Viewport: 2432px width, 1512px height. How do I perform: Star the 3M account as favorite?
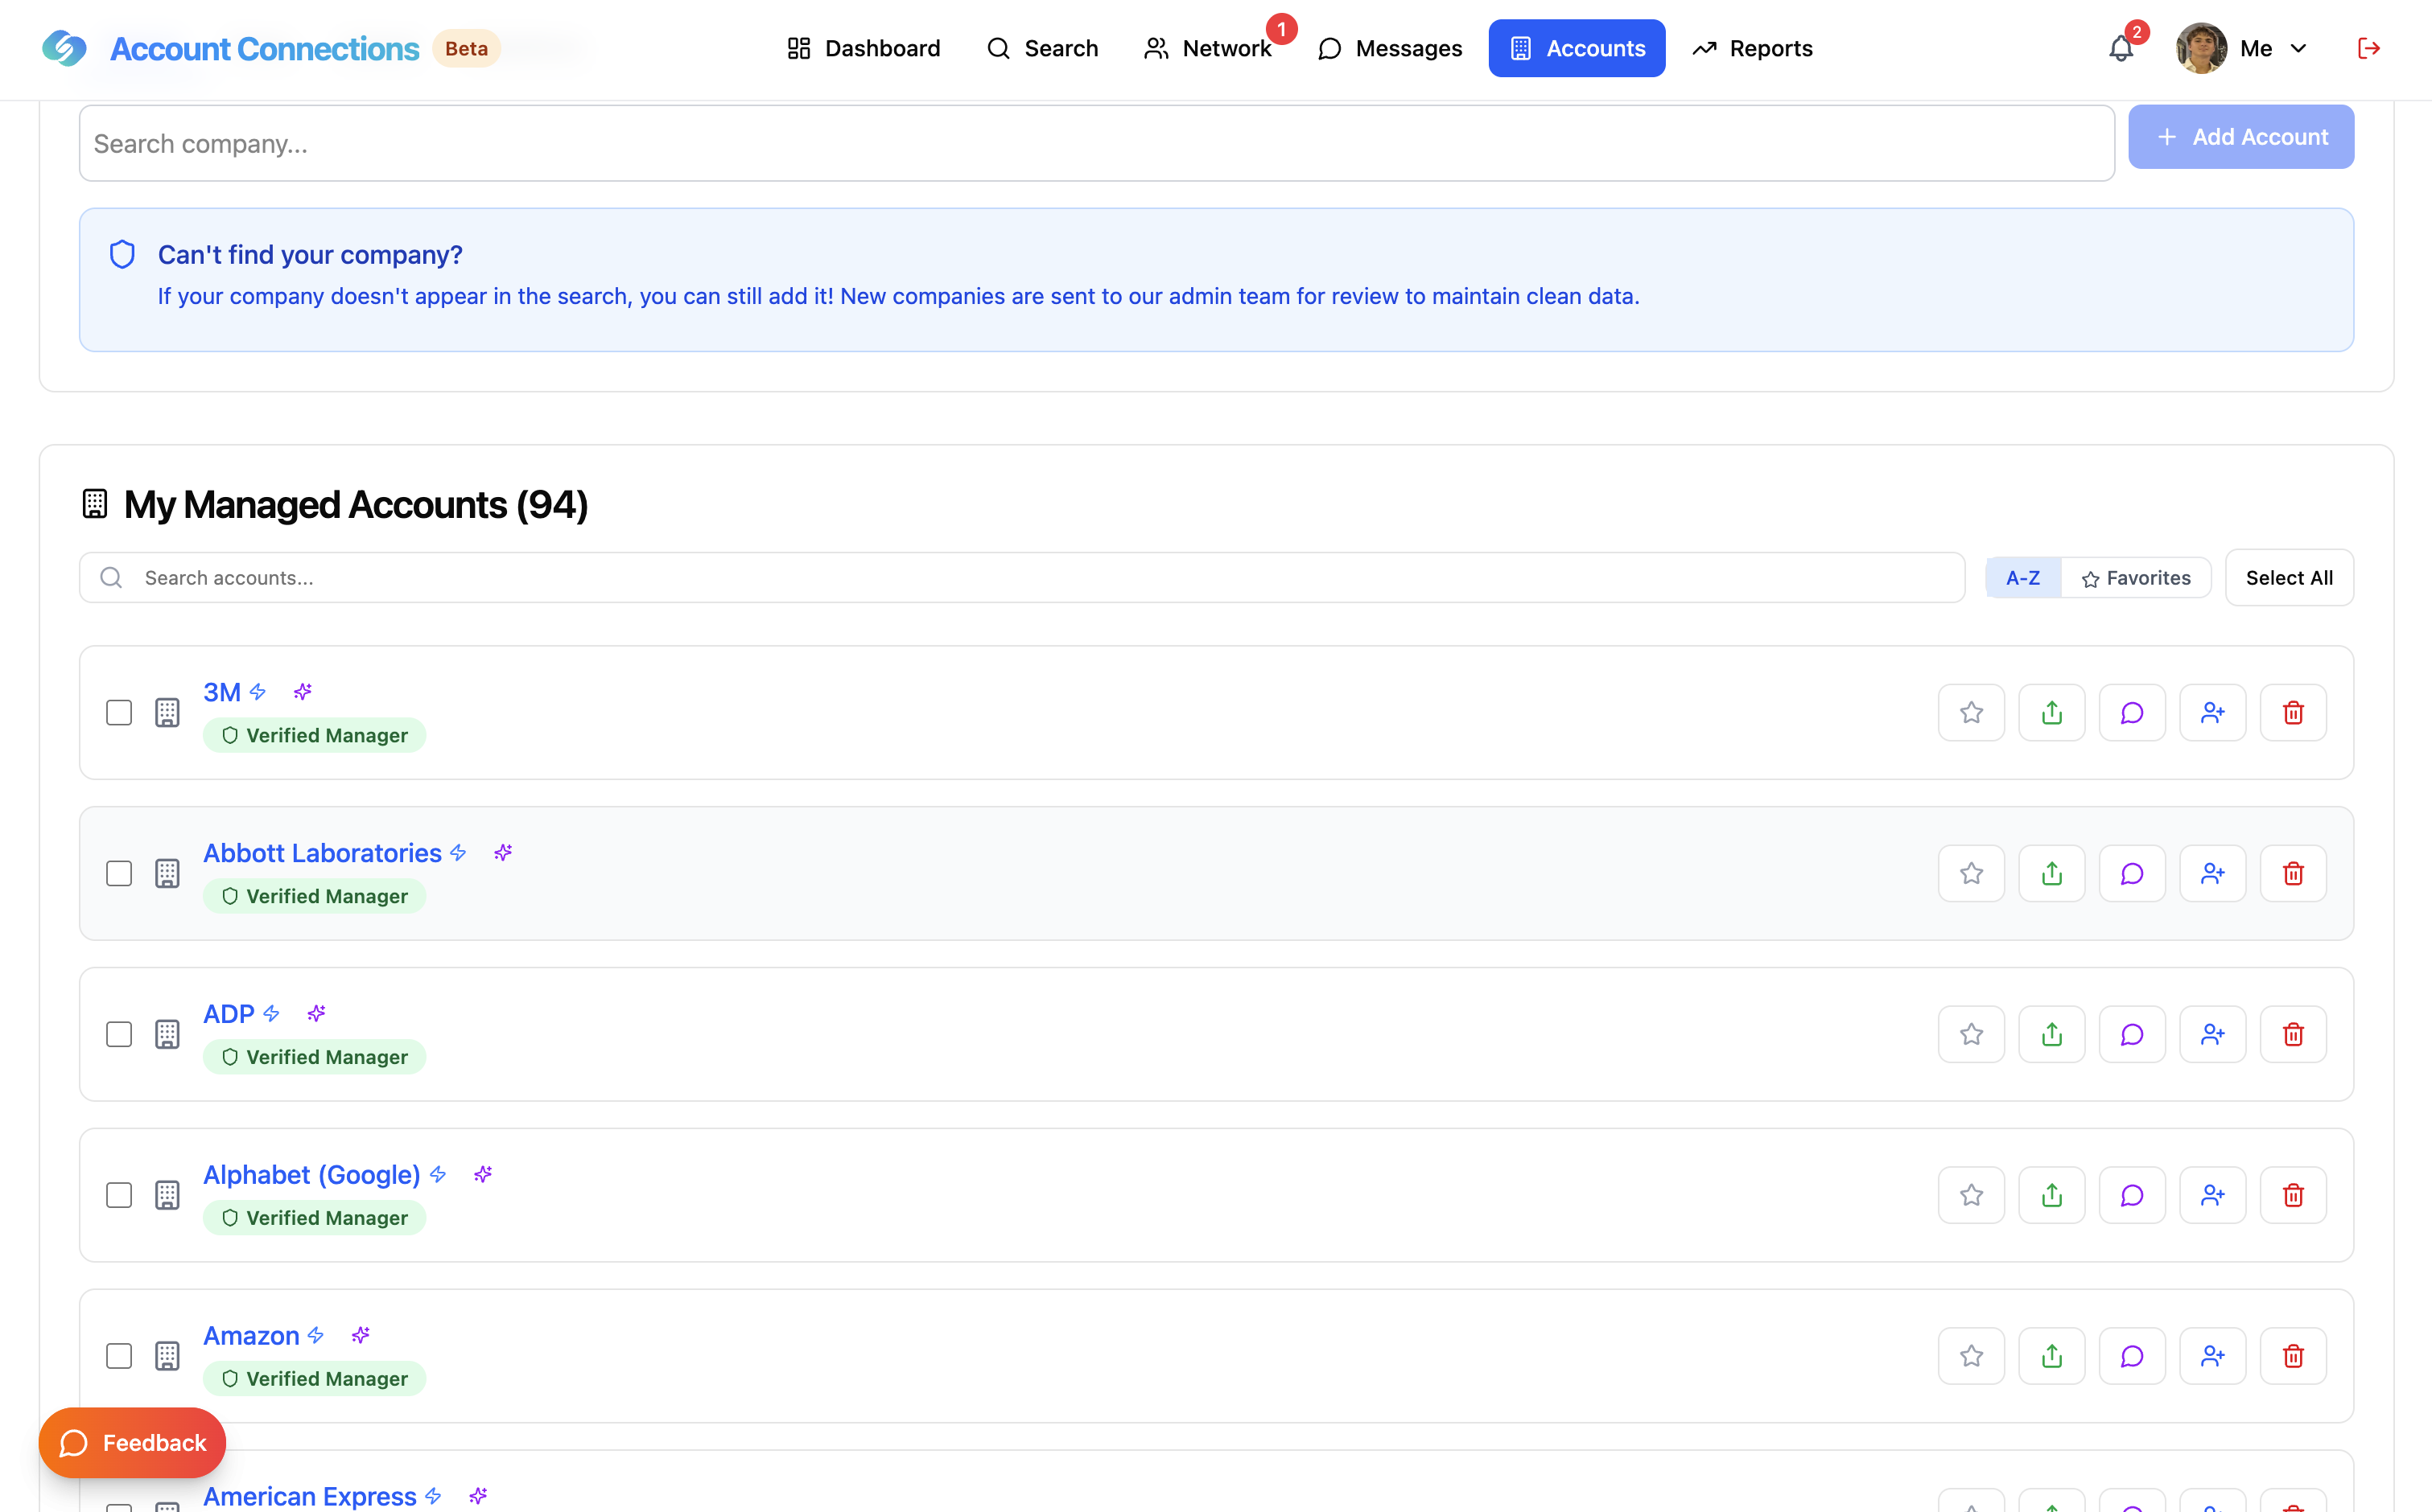(x=1971, y=712)
